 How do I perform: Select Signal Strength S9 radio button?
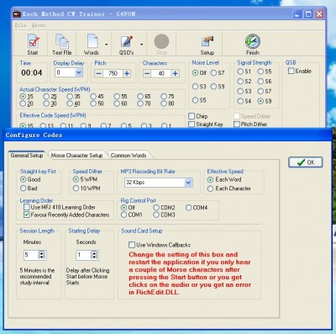(260, 101)
